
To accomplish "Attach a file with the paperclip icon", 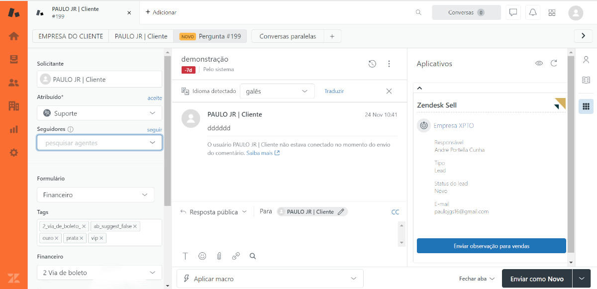I will pos(219,256).
